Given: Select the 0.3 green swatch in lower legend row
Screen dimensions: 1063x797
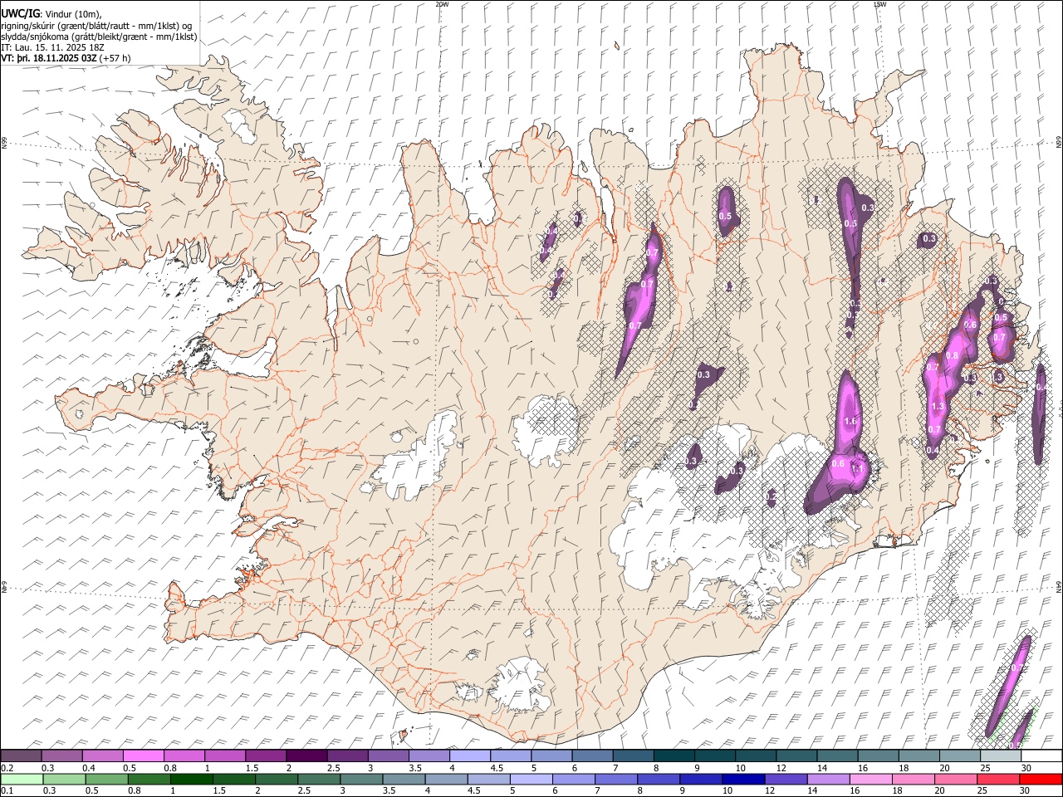Looking at the screenshot, I should [64, 780].
